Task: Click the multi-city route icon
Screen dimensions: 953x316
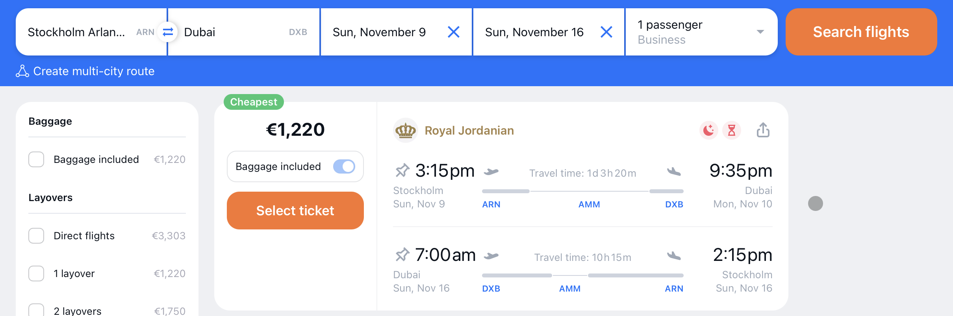Action: point(22,71)
